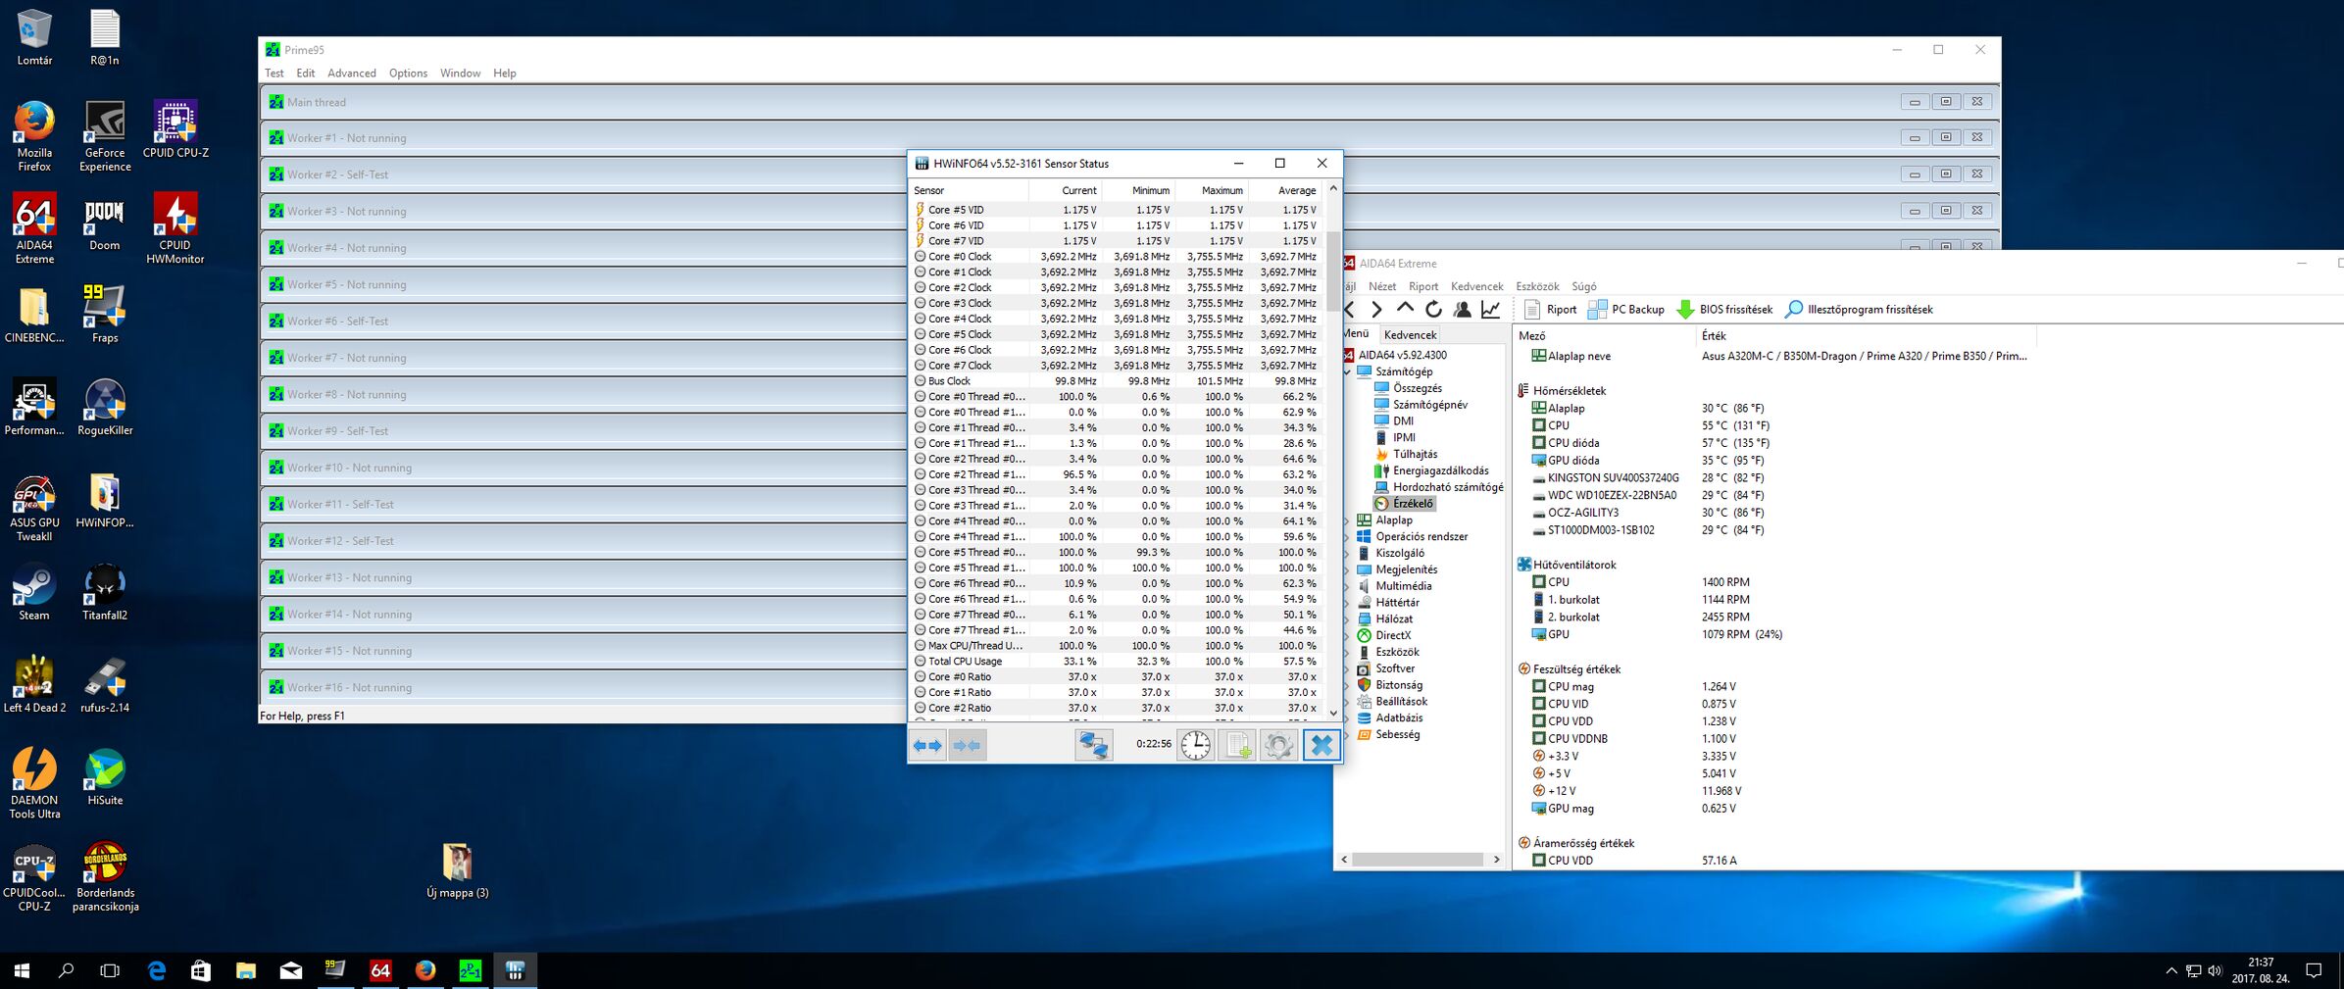Select Sebesség in AIDA64 tree

pos(1397,734)
